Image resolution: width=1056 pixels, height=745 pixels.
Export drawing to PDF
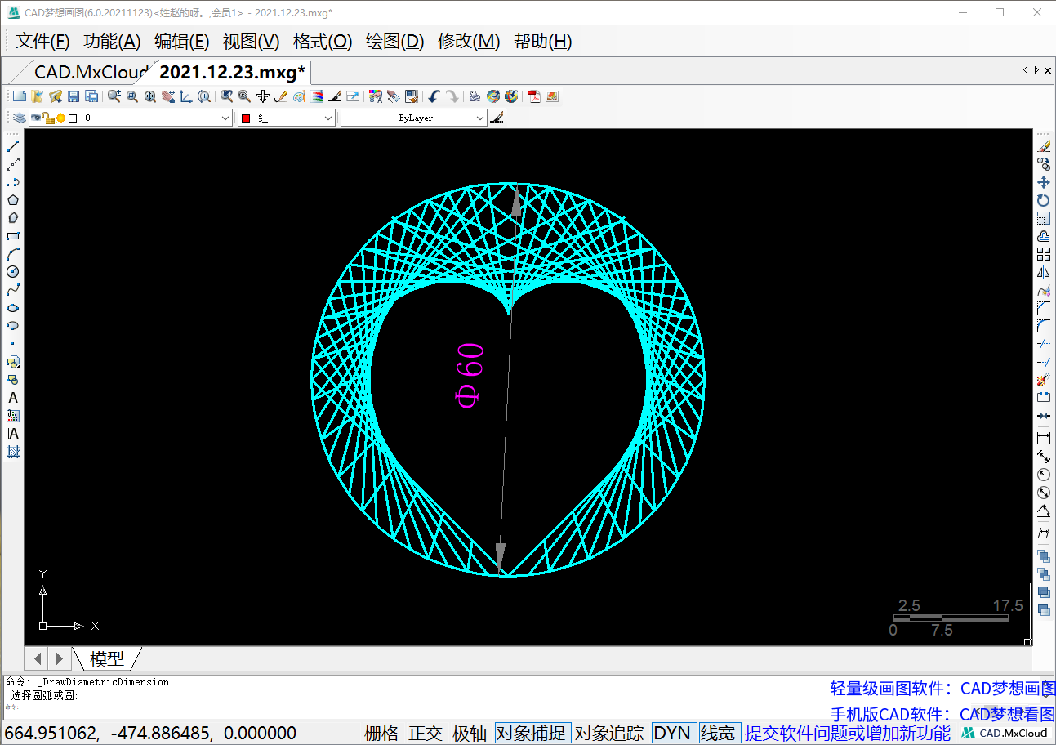(534, 96)
